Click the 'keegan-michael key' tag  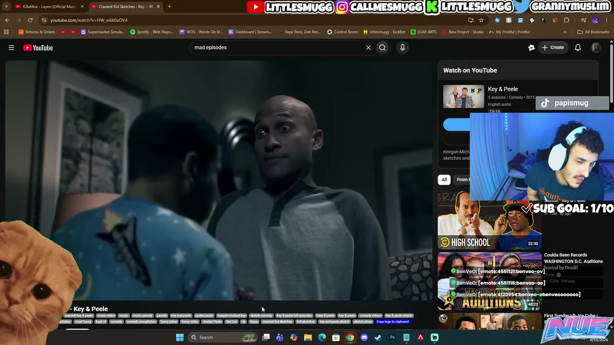(x=232, y=316)
